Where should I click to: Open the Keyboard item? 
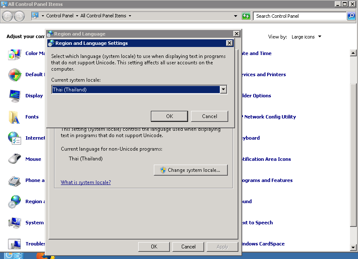pyautogui.click(x=251, y=138)
